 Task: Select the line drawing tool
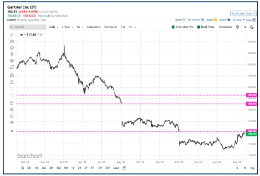click(11, 35)
